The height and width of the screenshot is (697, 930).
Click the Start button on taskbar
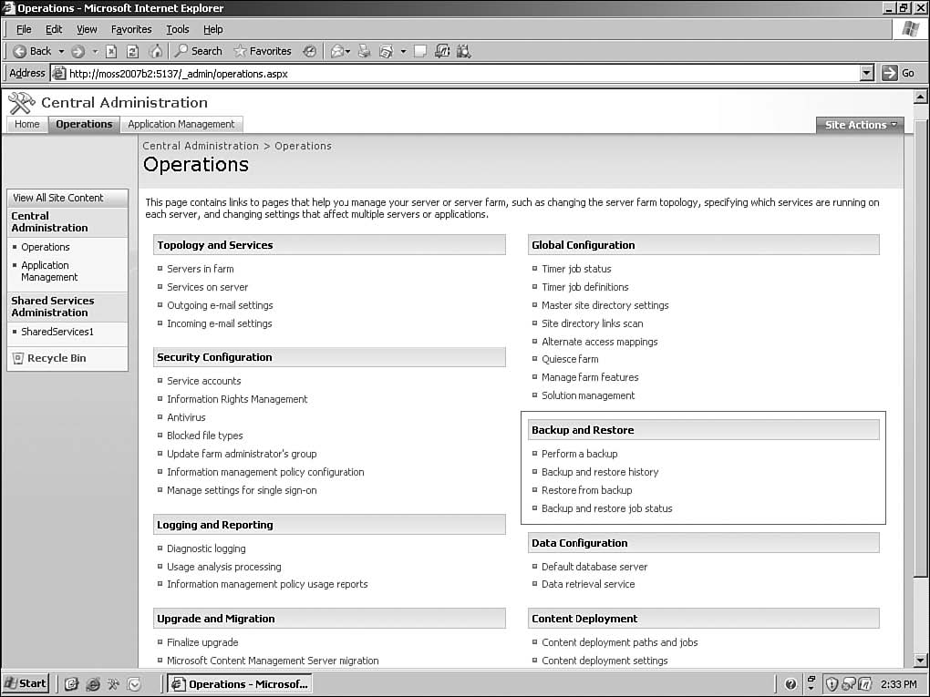click(x=26, y=683)
